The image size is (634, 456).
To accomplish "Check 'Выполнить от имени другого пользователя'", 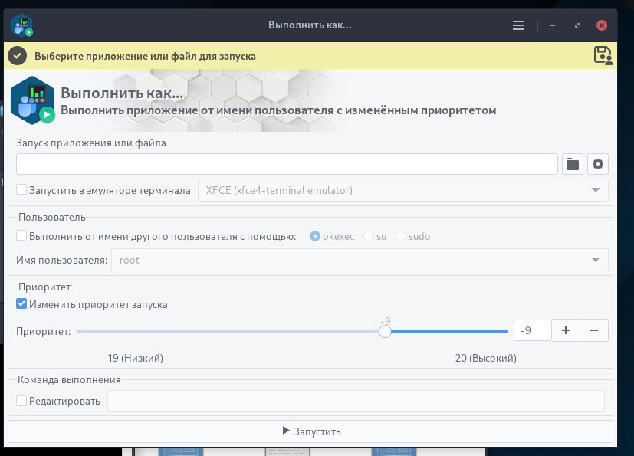I will pyautogui.click(x=21, y=236).
